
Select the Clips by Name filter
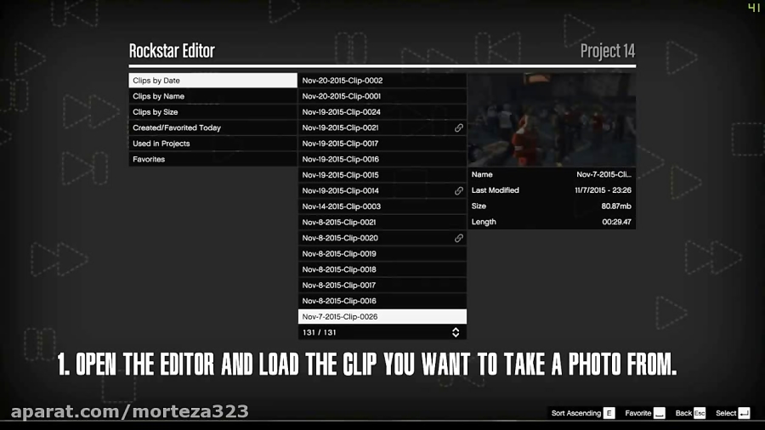212,96
